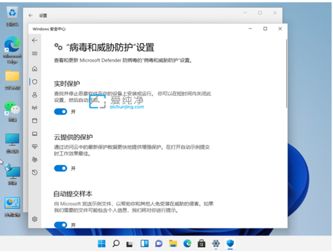Open Security settings gear in sidebar
Screen dimensions: 333x252
pos(35,219)
